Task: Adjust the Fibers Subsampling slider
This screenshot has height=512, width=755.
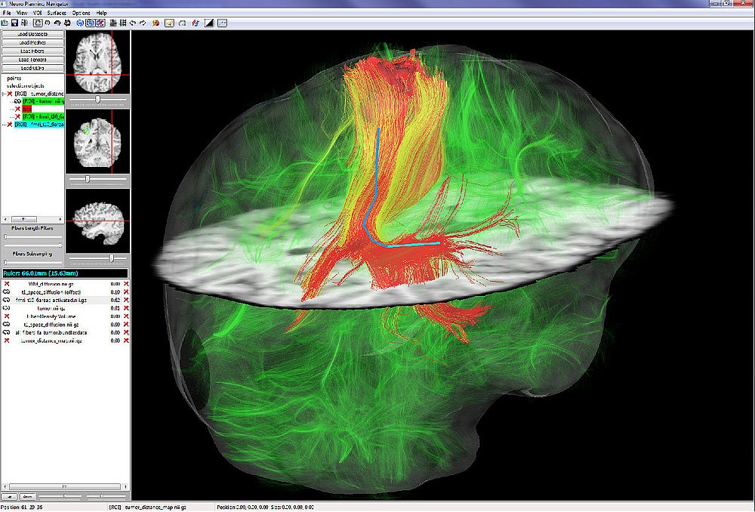Action: coord(6,262)
